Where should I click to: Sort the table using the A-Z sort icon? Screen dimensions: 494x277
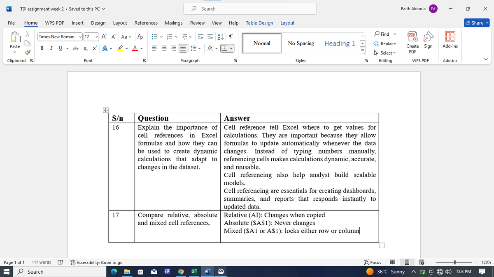point(220,37)
